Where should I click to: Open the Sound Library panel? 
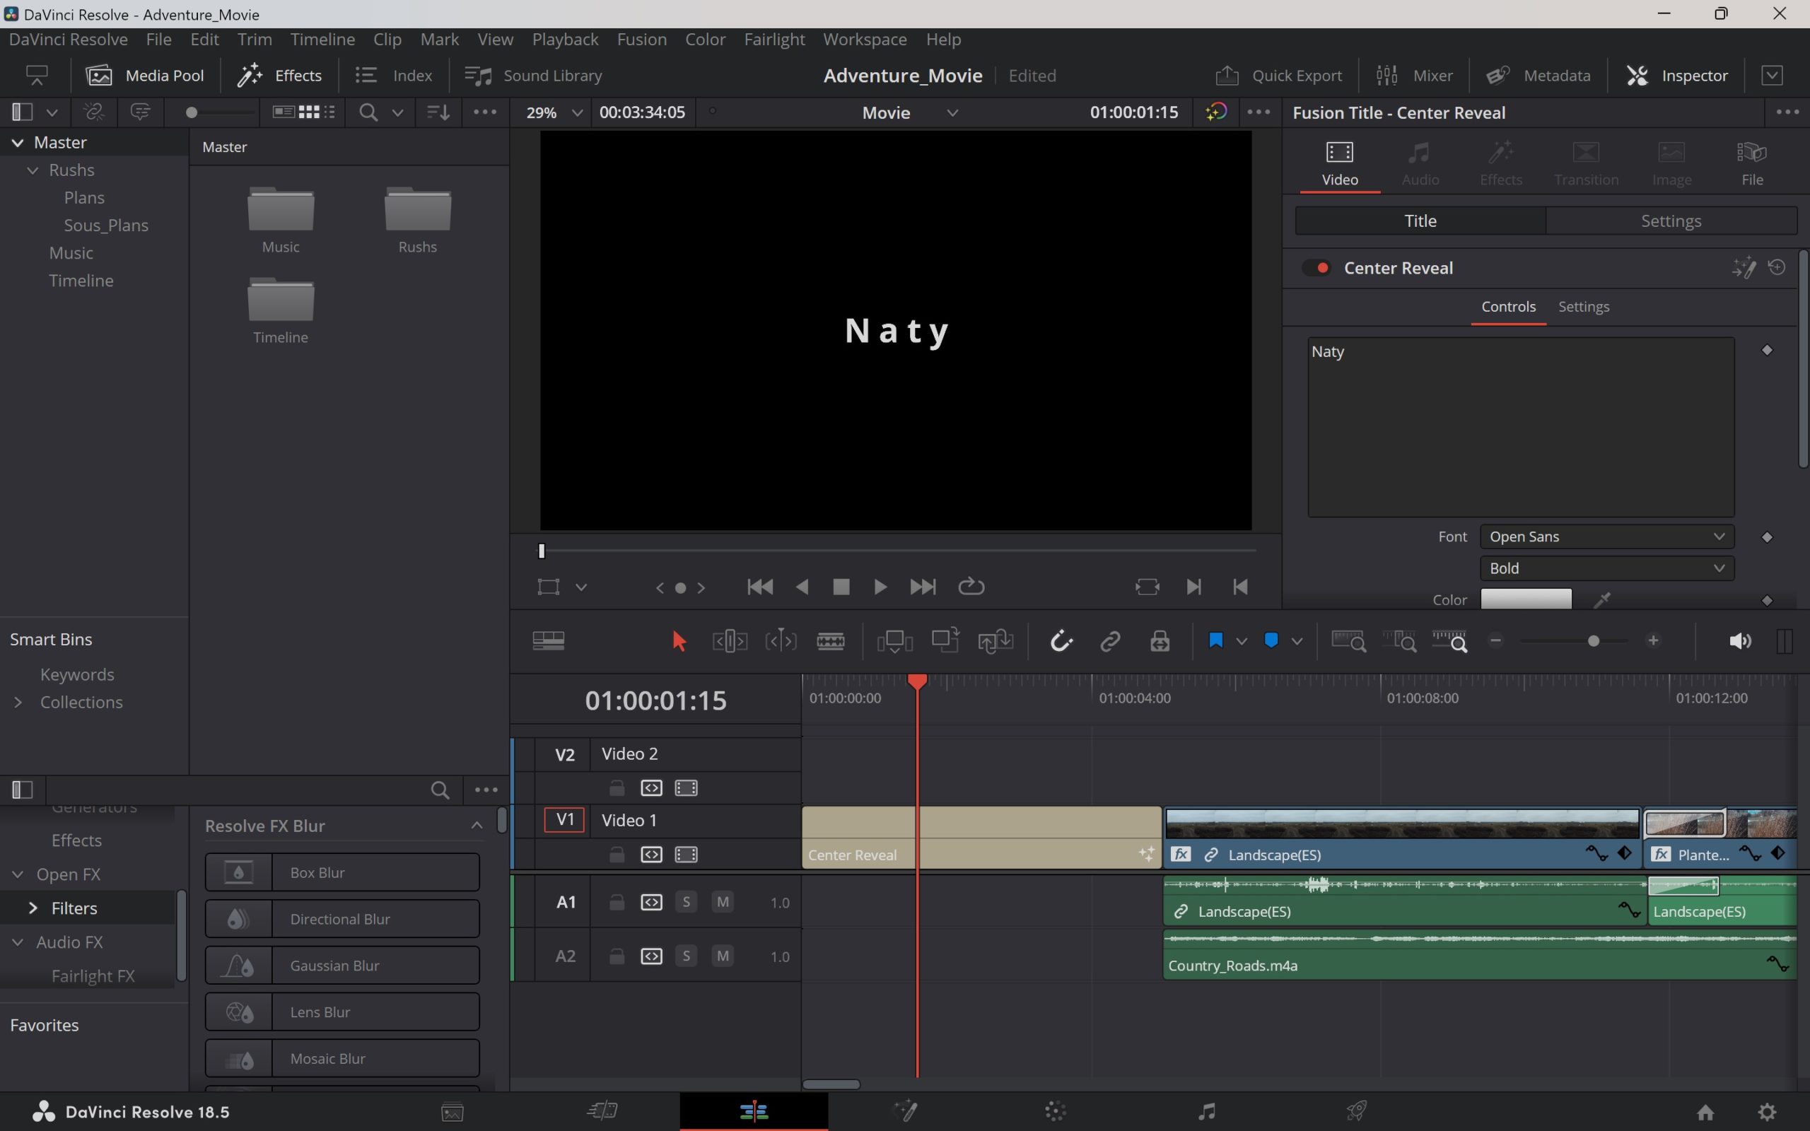click(533, 76)
